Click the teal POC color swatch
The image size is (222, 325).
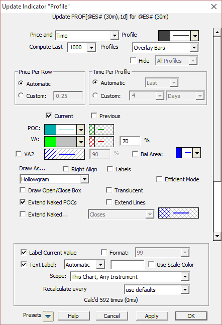coord(50,130)
